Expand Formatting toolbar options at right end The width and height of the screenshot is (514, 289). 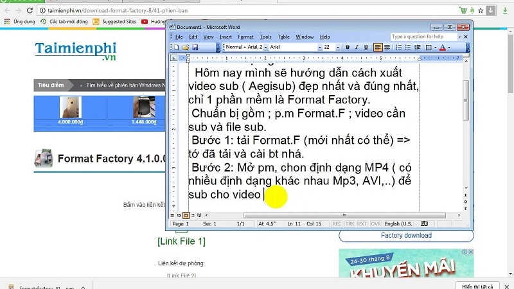(468, 48)
